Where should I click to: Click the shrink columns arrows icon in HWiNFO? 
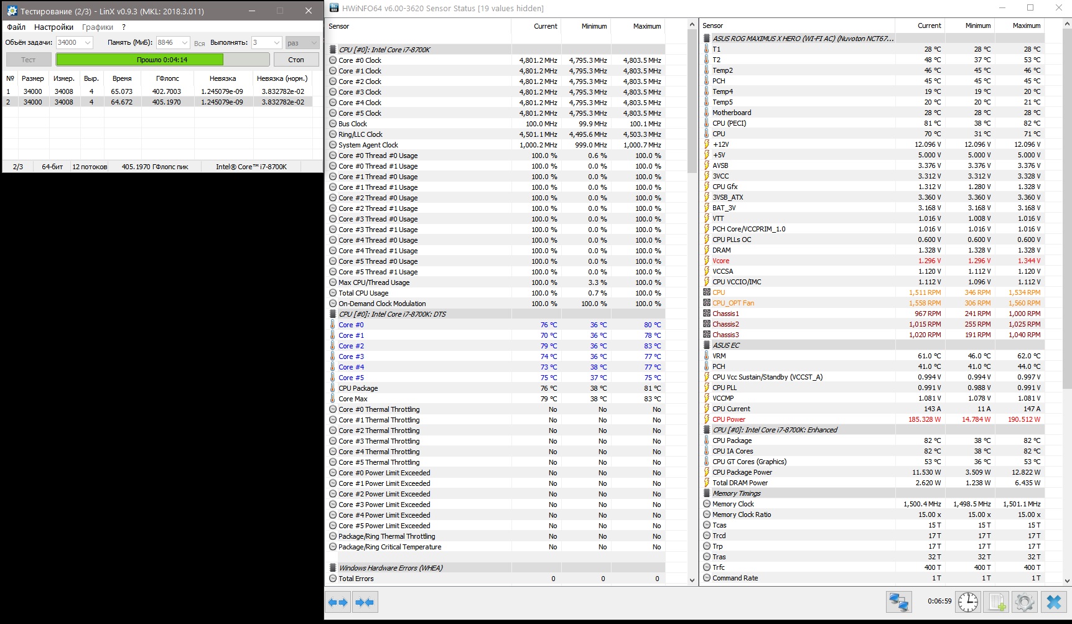point(365,602)
